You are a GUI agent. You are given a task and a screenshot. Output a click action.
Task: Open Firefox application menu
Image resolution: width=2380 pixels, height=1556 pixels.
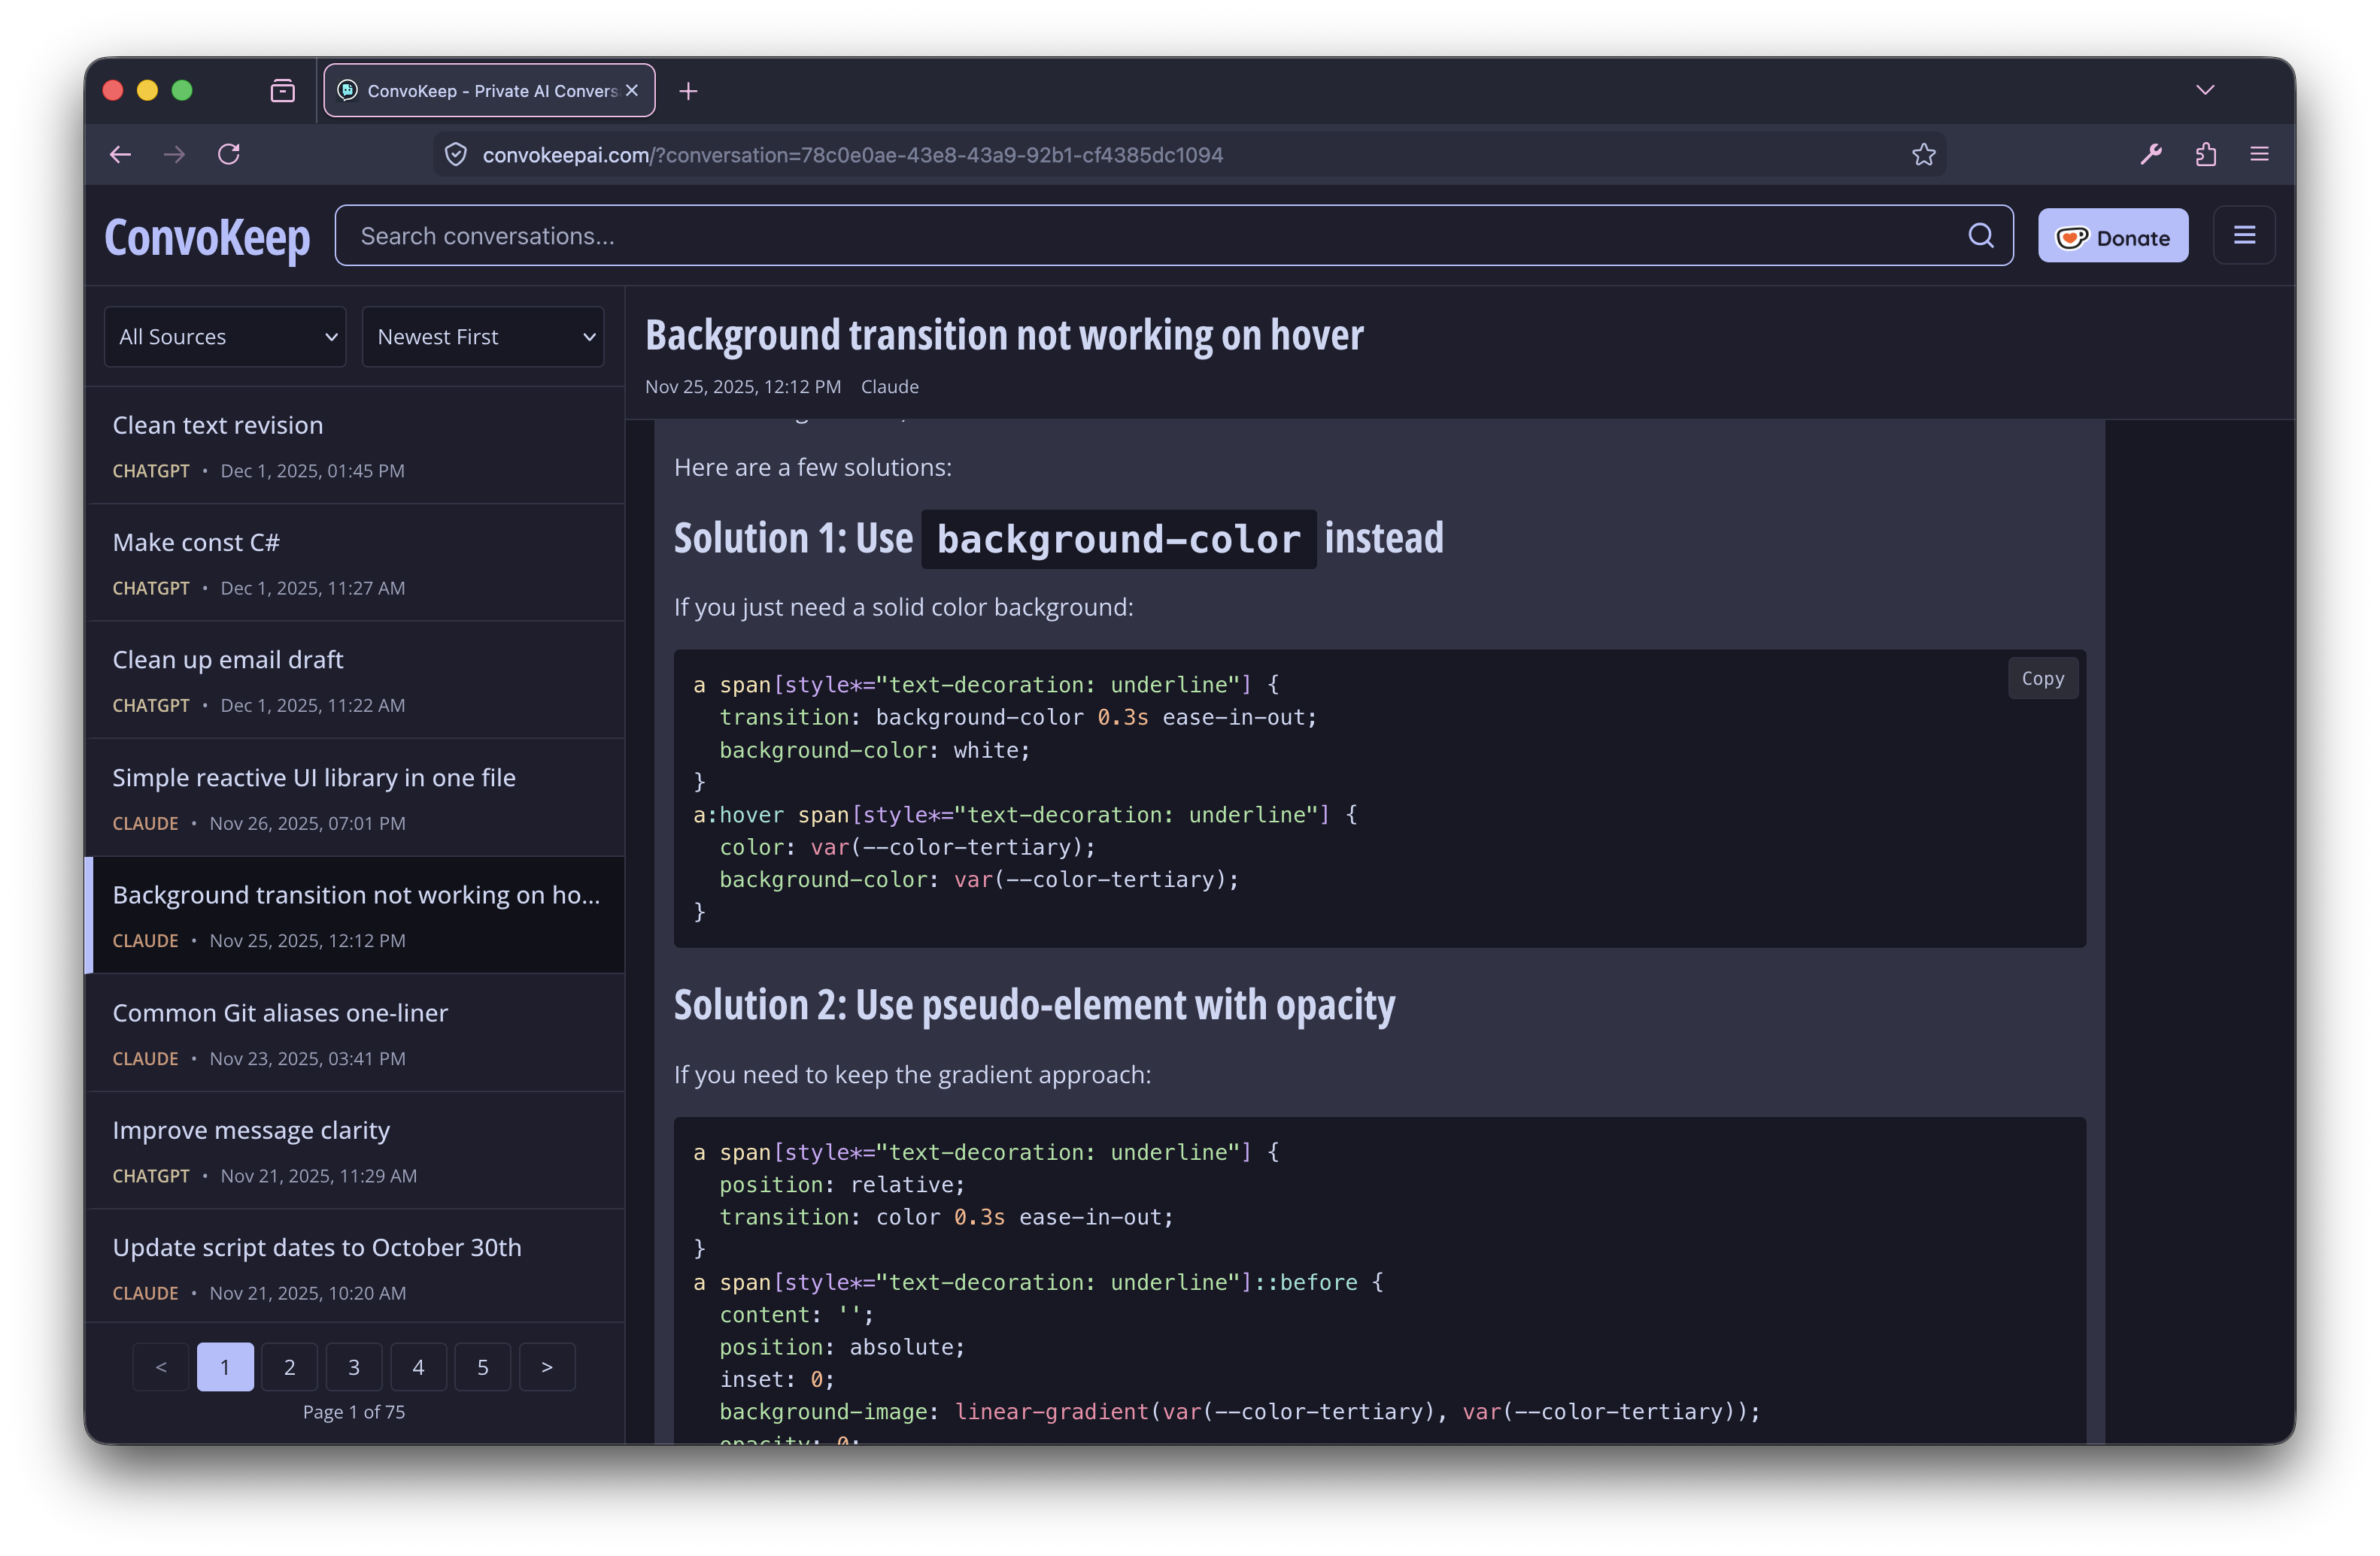[2259, 155]
